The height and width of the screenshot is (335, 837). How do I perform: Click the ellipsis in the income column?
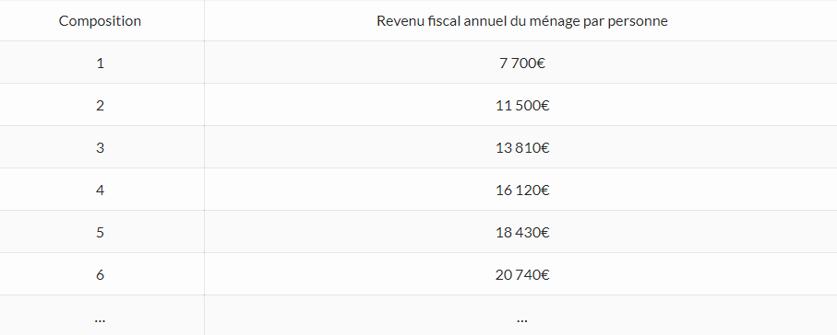coord(522,320)
